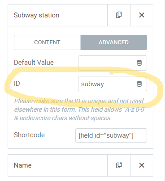Expand the Name field item
Image resolution: width=165 pixels, height=181 pixels.
[57, 165]
